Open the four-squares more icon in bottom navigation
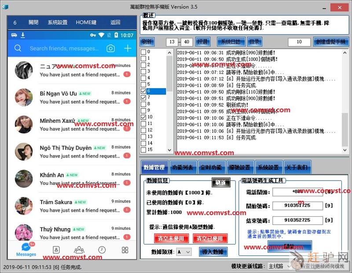Image resolution: width=352 pixels, height=273 pixels. pyautogui.click(x=125, y=250)
